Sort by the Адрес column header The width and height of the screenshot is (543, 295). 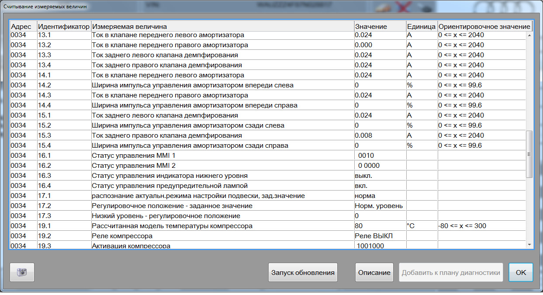point(21,27)
